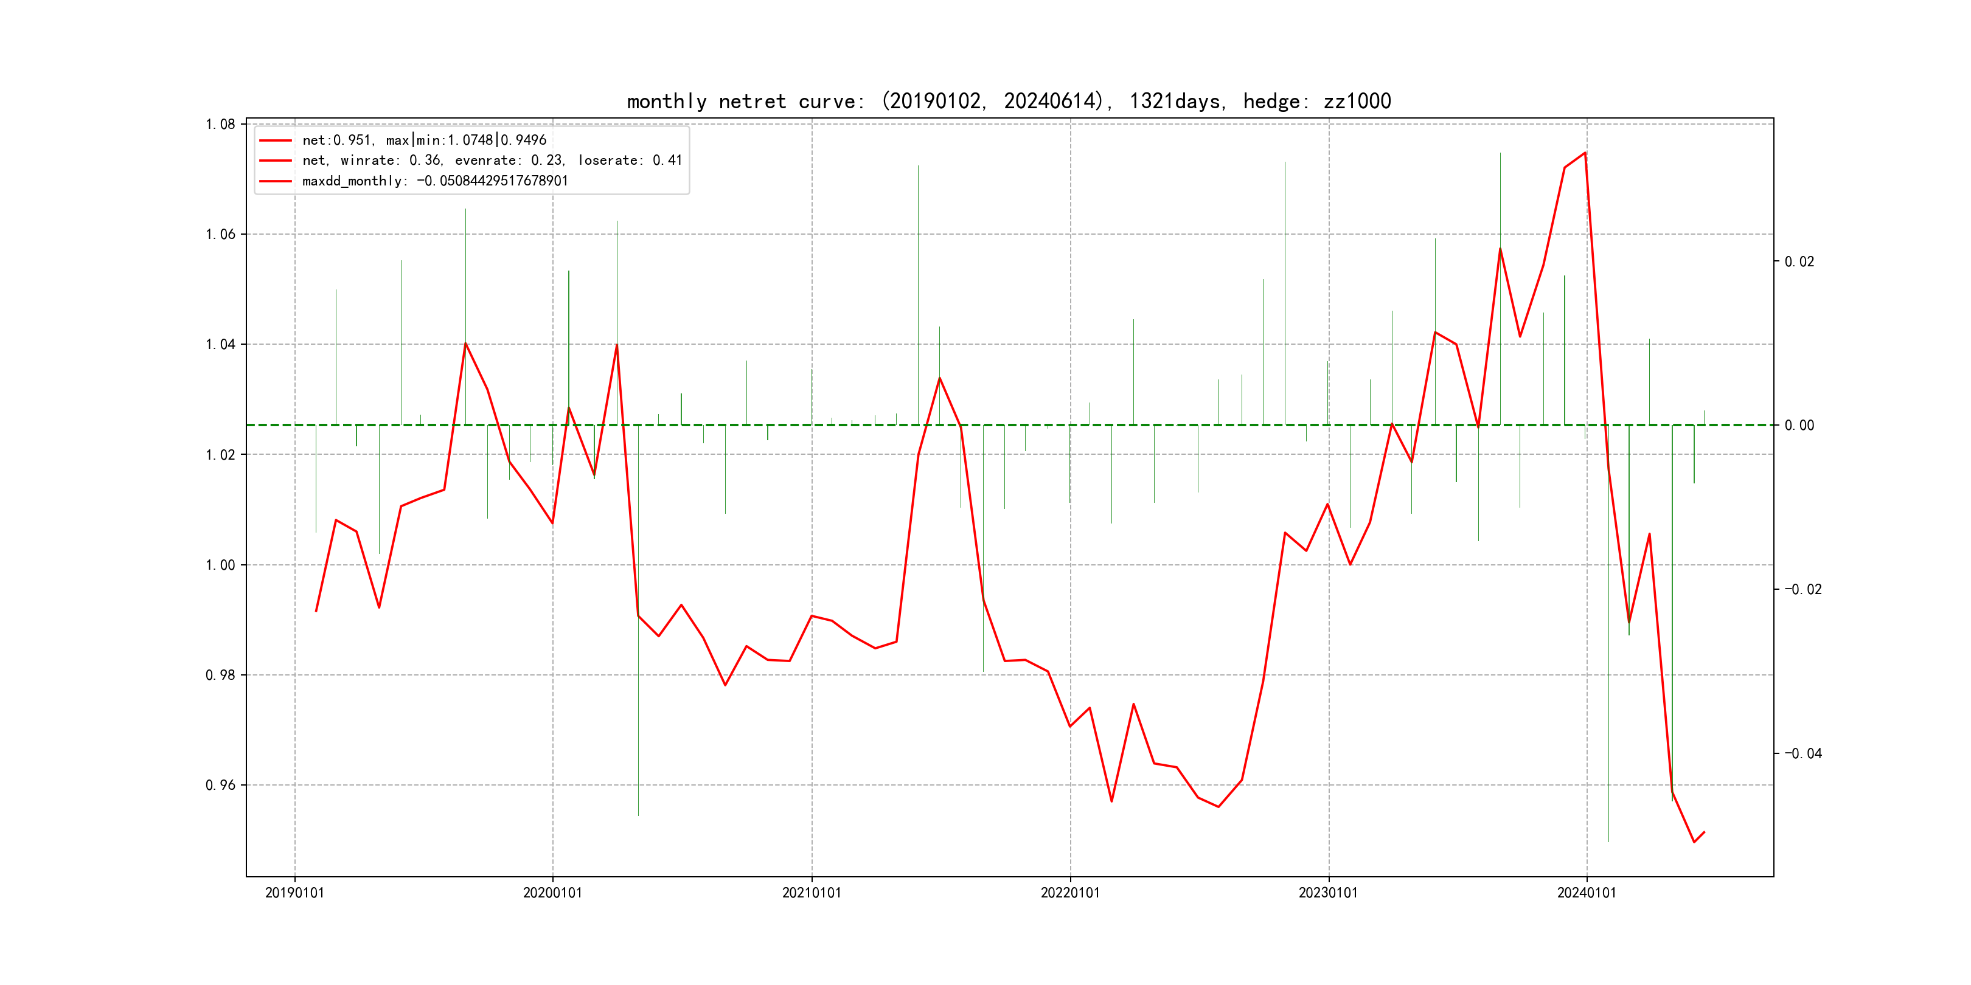Click the 1.08 left axis label
The width and height of the screenshot is (1971, 985).
click(220, 124)
